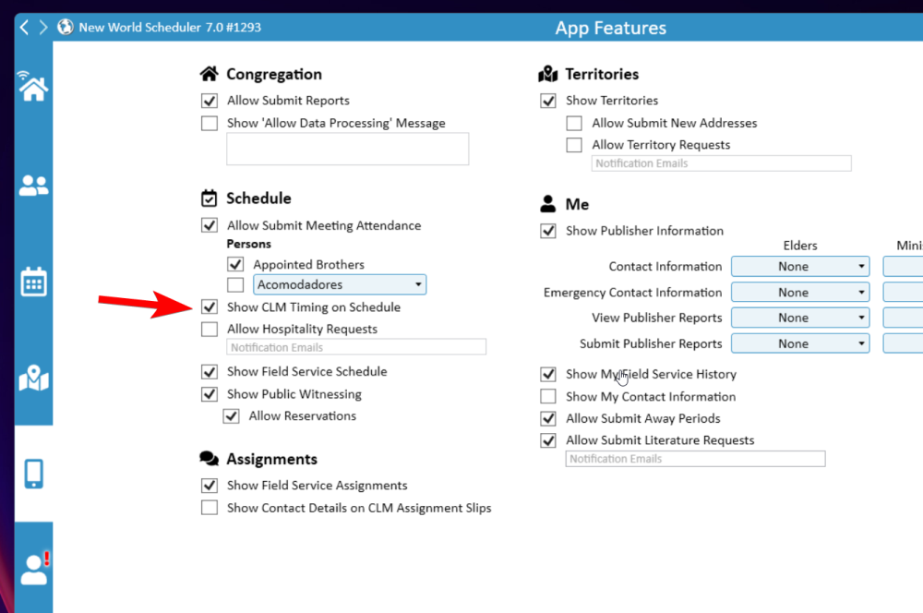Open the Acomodadores dropdown
The width and height of the screenshot is (923, 613).
click(x=339, y=285)
